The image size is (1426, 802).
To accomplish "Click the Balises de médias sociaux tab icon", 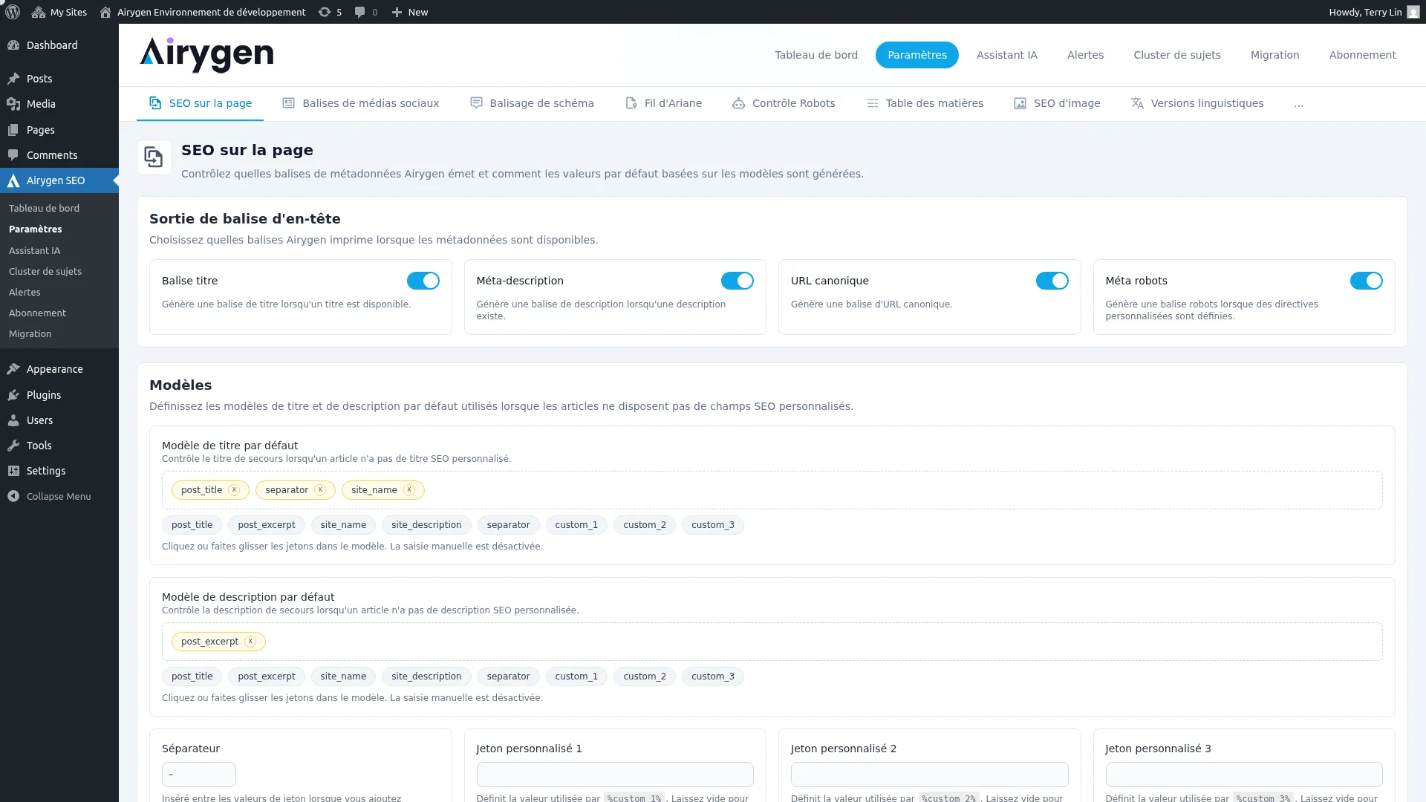I will (x=289, y=103).
